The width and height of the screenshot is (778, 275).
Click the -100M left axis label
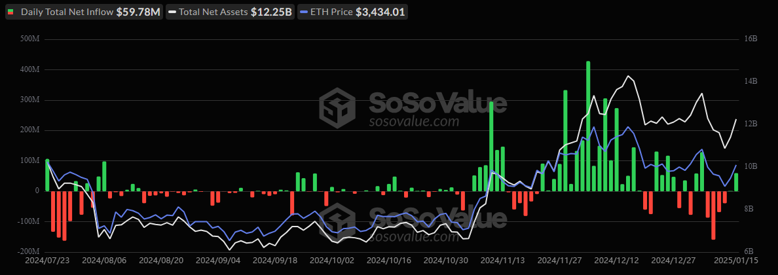[x=28, y=221]
